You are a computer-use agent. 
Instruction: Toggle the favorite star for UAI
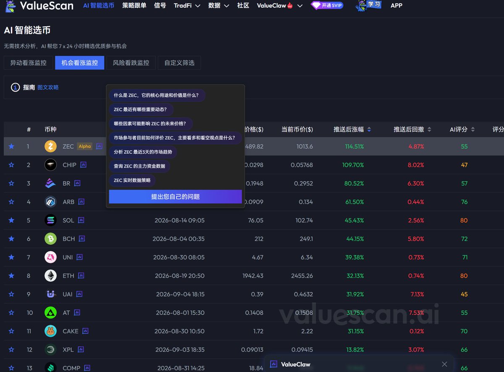click(11, 294)
